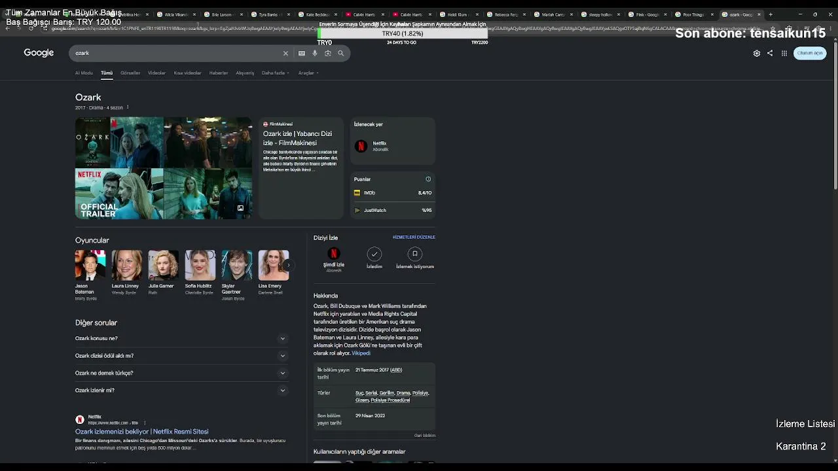Select Laura Linney cast photo
The width and height of the screenshot is (838, 471).
coord(127,265)
